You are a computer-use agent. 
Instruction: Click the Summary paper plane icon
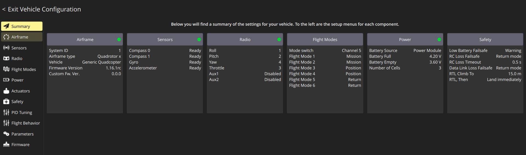tap(6, 26)
